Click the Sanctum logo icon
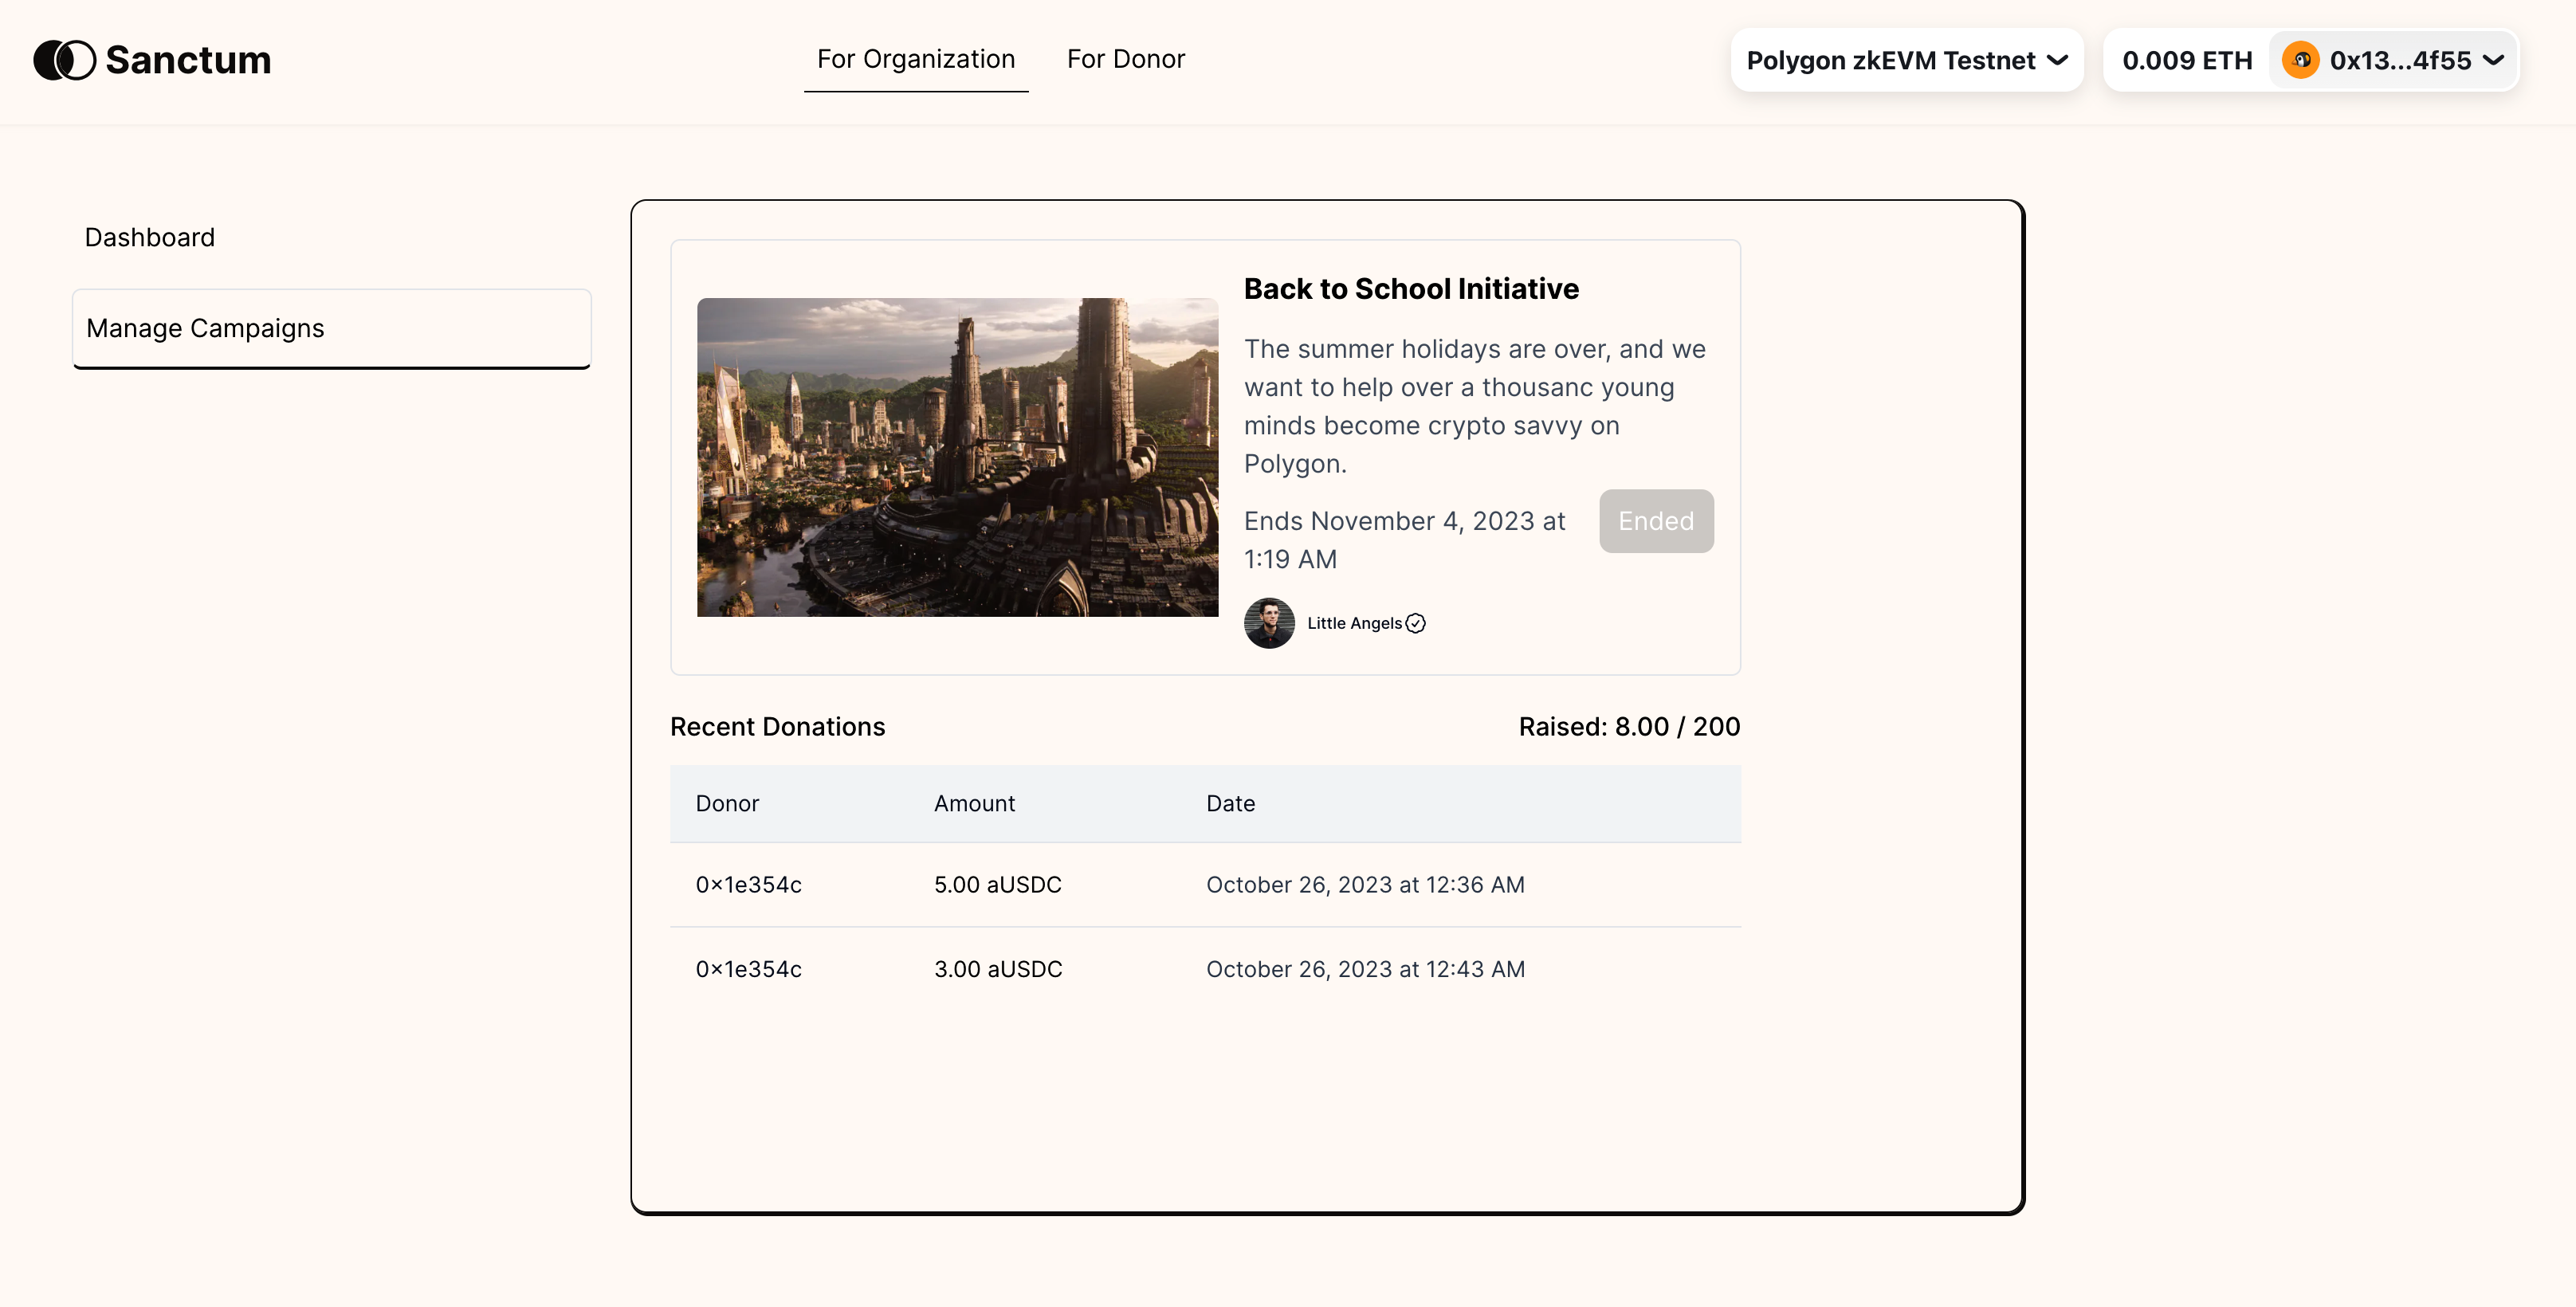2576x1307 pixels. 64,60
